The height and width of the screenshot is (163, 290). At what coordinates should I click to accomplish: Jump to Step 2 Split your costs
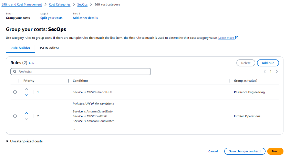tap(51, 18)
